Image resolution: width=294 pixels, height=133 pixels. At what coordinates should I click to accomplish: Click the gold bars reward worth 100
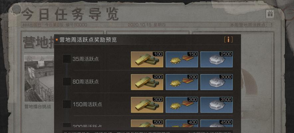pos(147,60)
